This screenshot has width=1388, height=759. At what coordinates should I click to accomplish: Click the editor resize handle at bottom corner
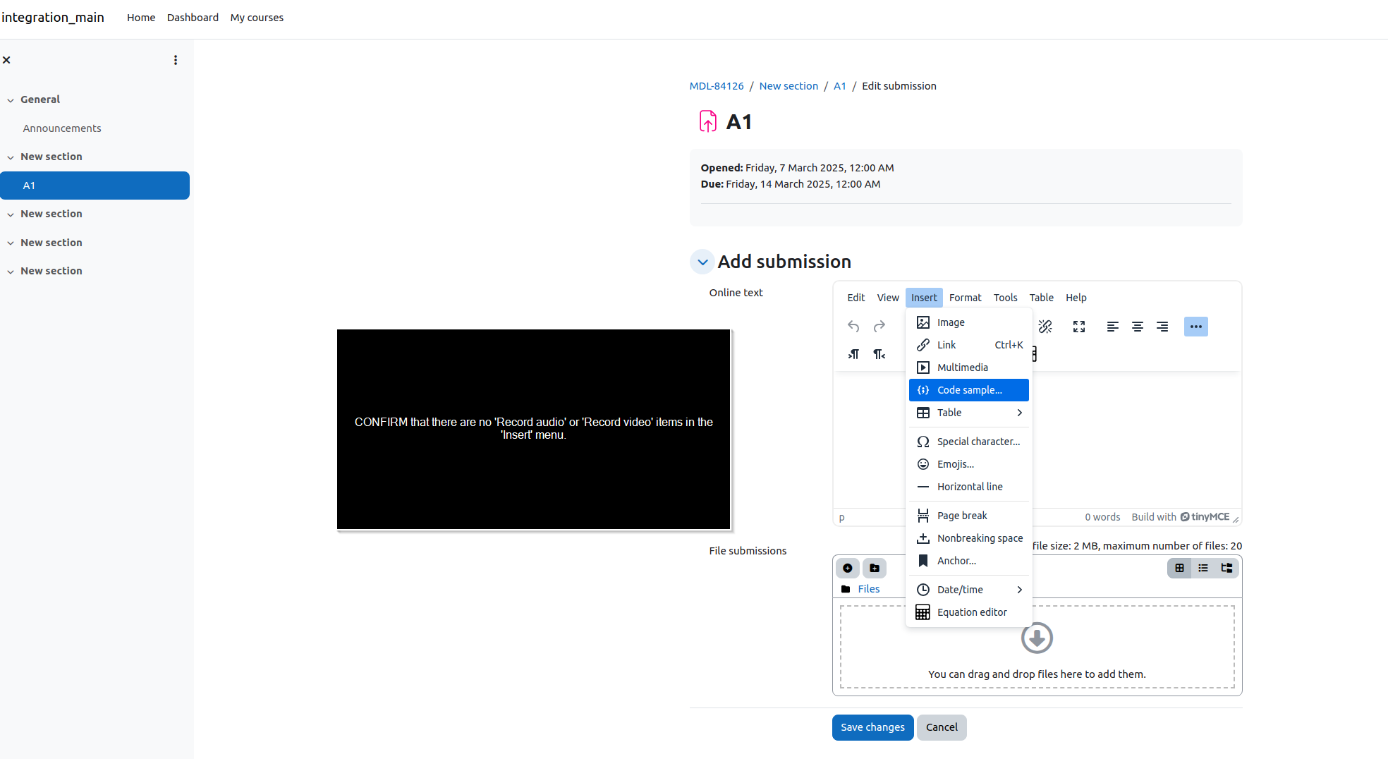1236,518
